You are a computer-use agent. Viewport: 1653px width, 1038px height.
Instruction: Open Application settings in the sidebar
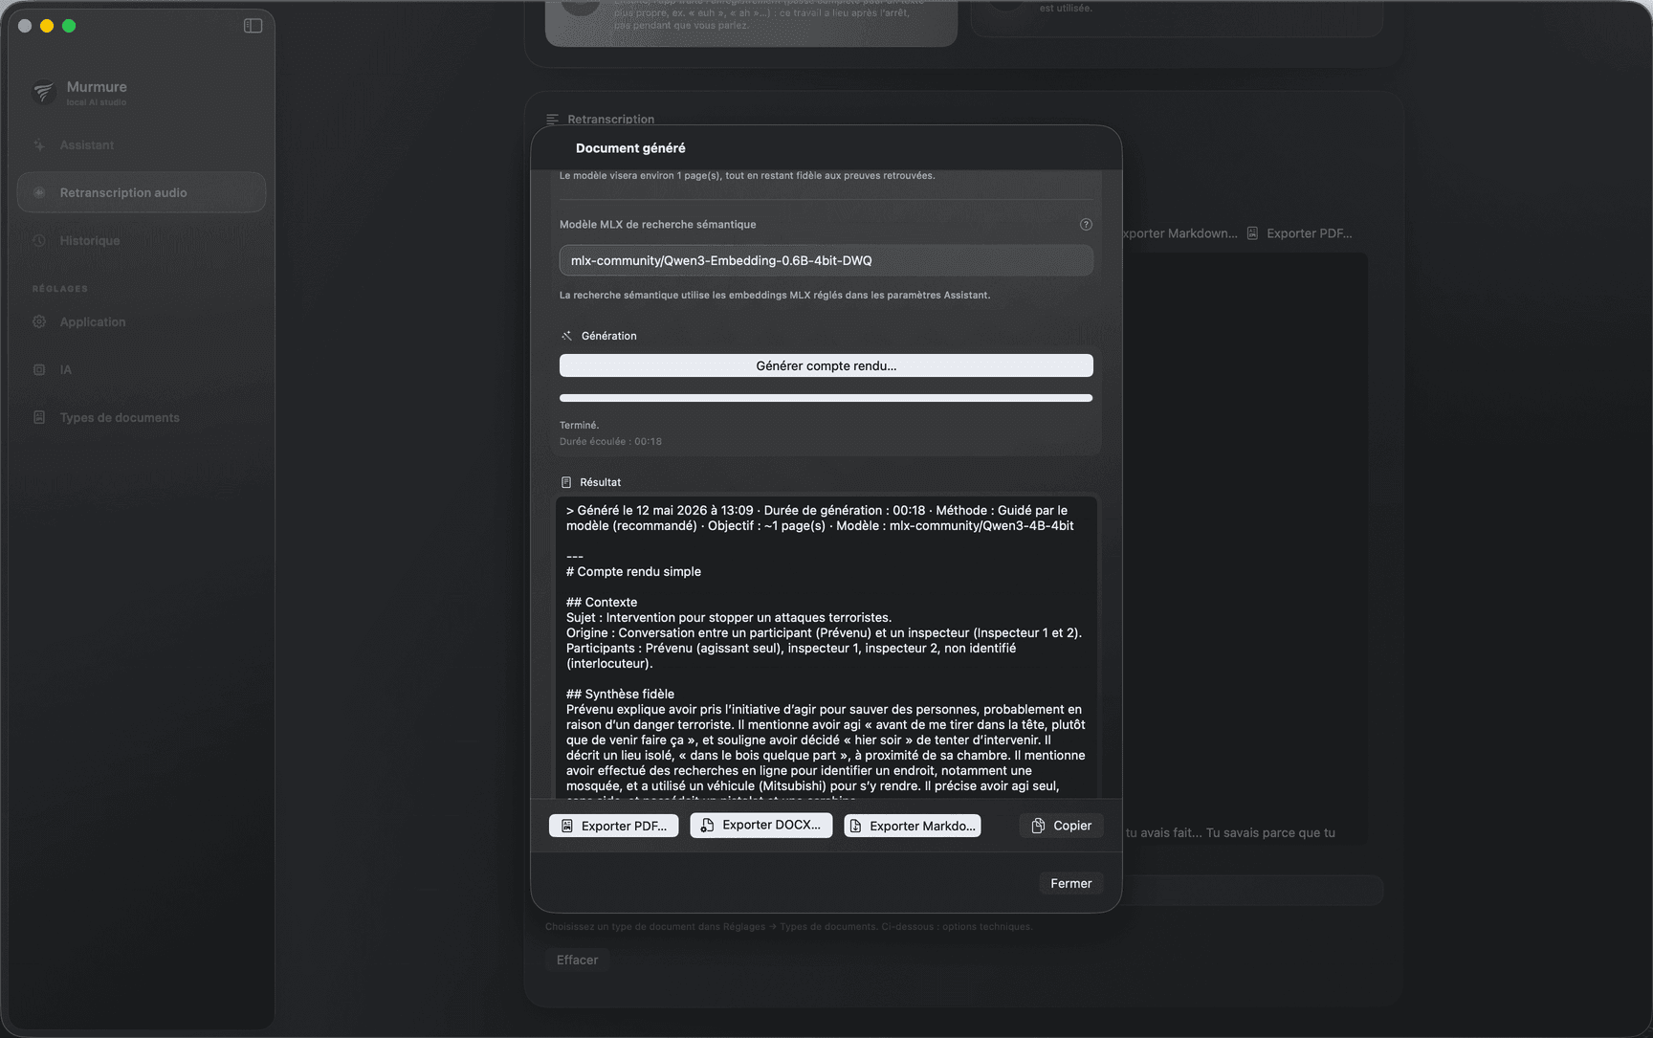point(142,321)
